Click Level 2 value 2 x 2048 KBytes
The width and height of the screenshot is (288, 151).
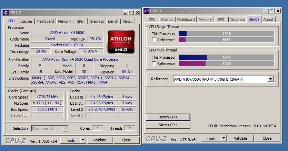point(101,109)
